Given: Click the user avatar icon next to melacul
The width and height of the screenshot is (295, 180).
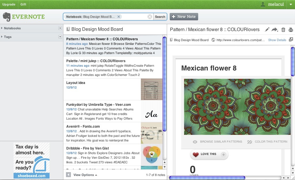Looking at the screenshot, I should coord(263,4).
